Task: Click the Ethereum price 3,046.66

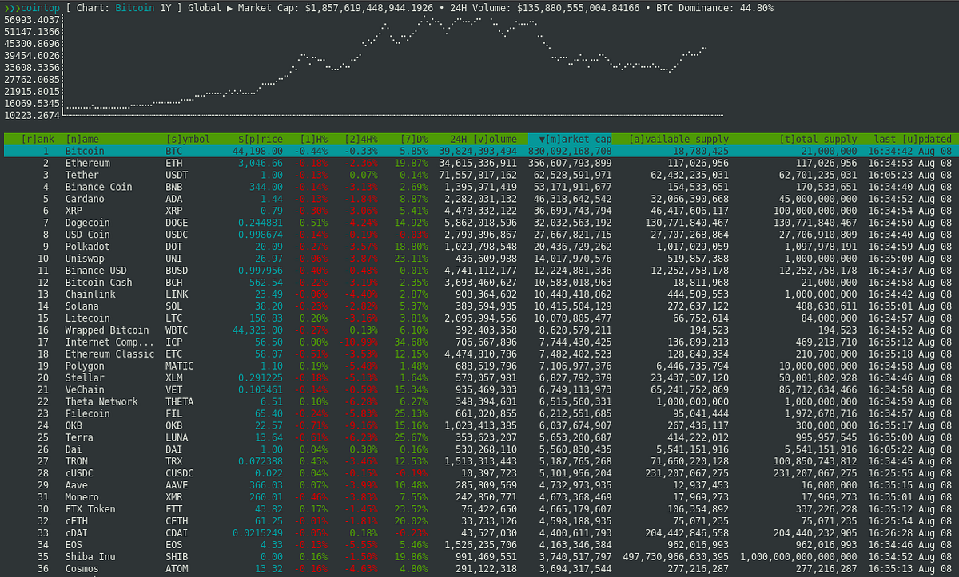Action: (261, 163)
